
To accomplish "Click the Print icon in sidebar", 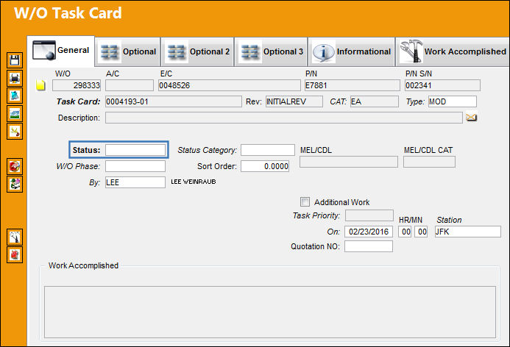I will coord(15,78).
